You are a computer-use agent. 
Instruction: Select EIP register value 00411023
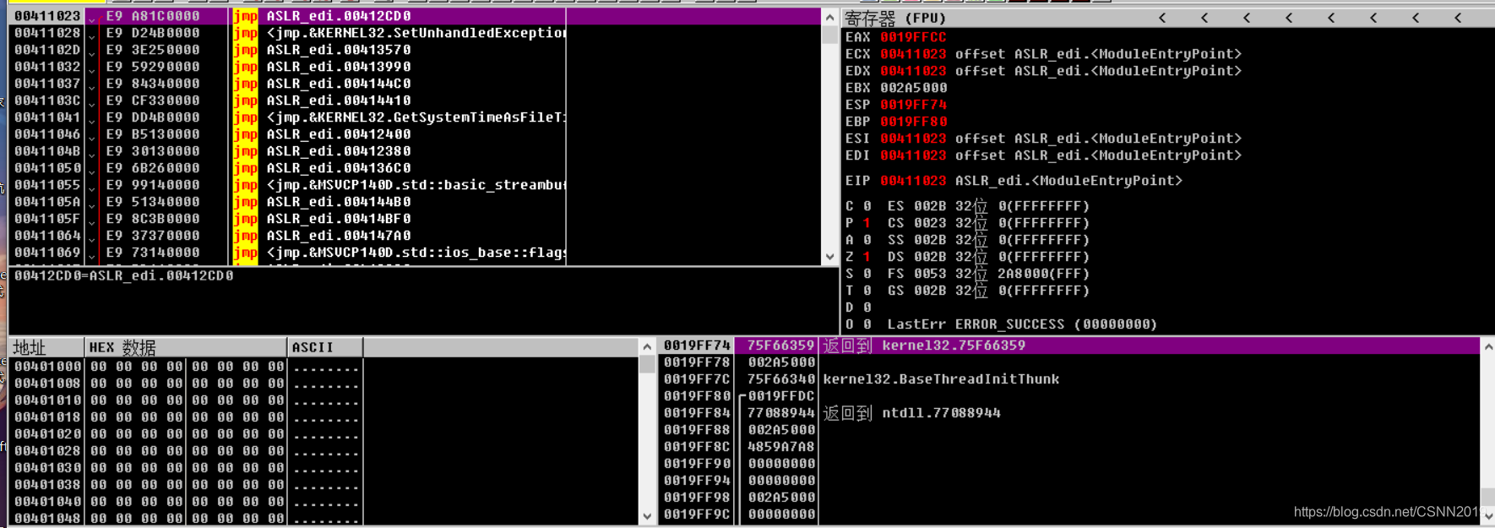pos(913,181)
